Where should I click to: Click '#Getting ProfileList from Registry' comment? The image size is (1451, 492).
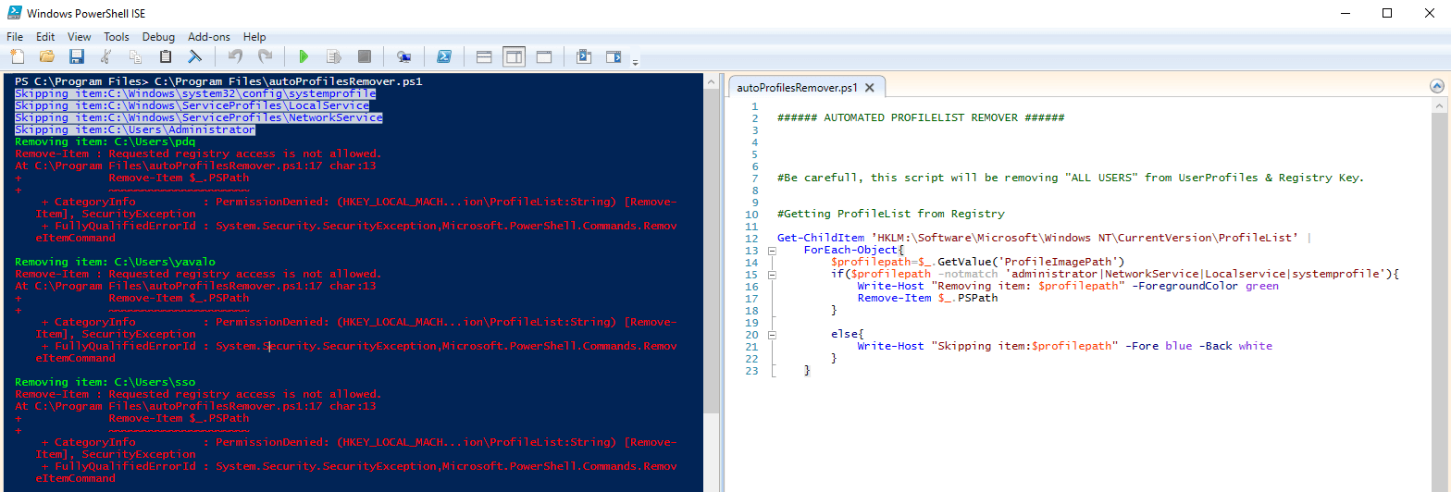click(x=890, y=214)
